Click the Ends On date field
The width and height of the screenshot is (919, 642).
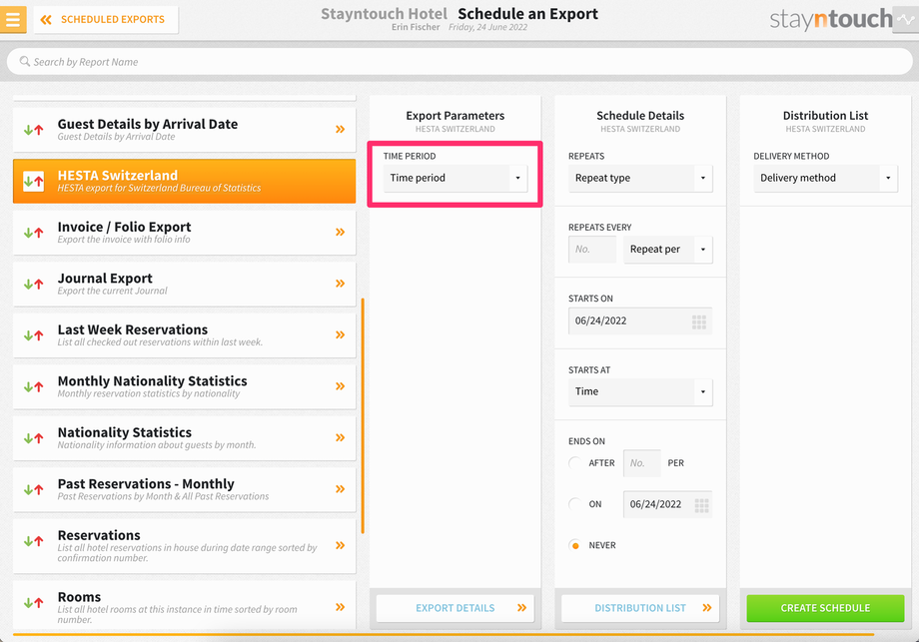tap(667, 504)
